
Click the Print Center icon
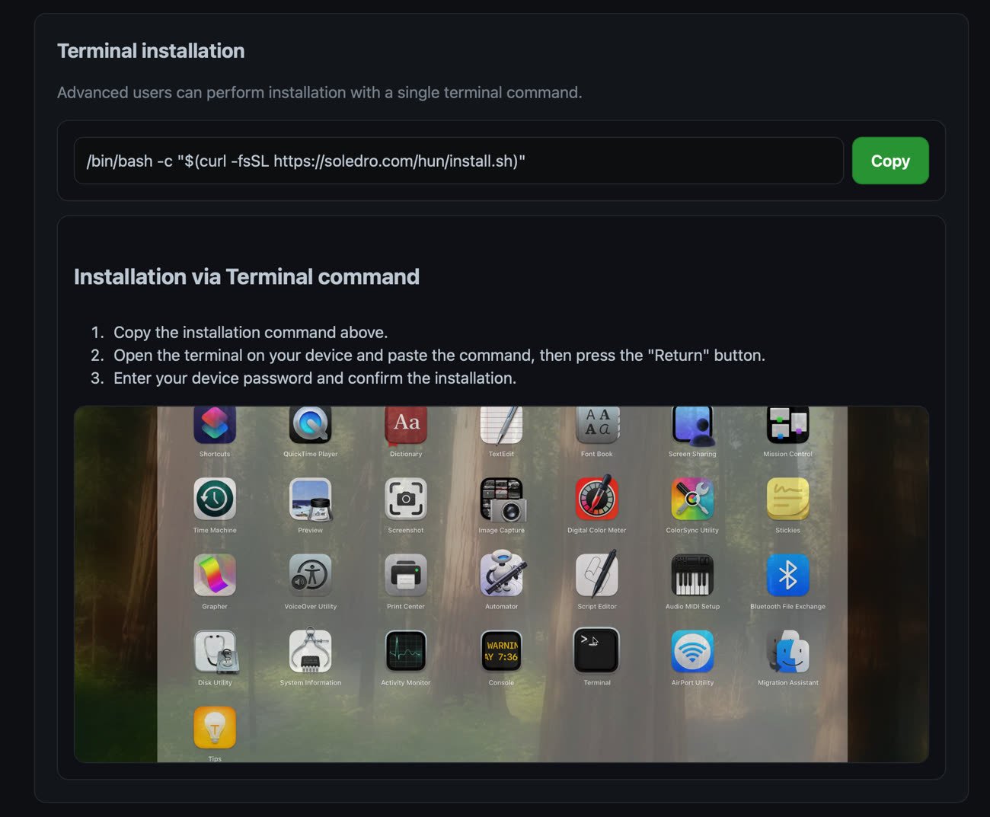tap(405, 575)
